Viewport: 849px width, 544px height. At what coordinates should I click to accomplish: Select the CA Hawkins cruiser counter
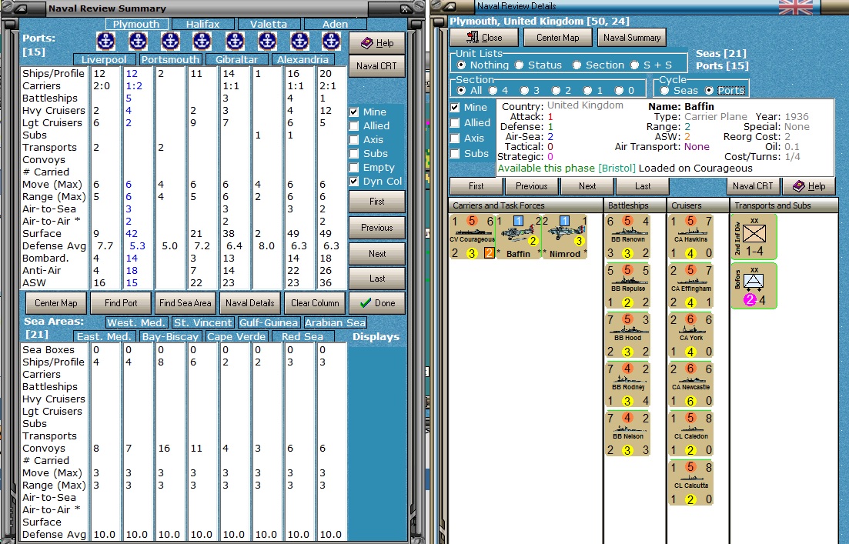(691, 236)
